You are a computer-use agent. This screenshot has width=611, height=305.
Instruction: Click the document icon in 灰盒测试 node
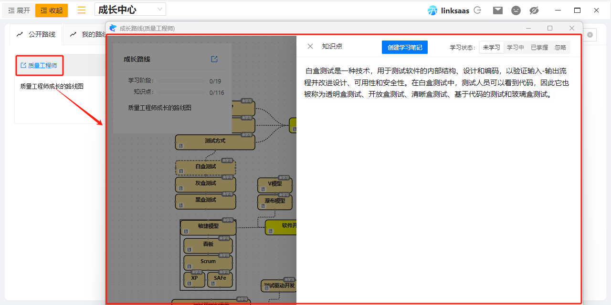tap(181, 188)
